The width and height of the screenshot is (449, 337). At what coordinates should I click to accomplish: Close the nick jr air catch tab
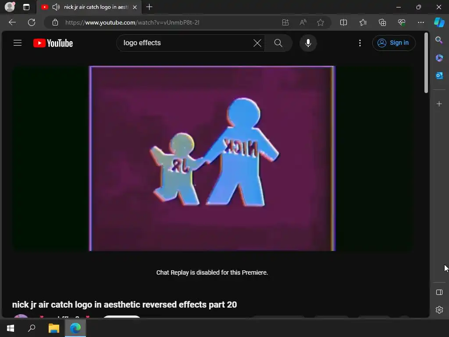[135, 7]
